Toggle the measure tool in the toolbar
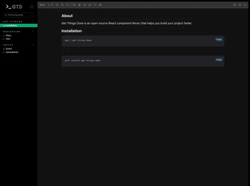 pos(90,5)
